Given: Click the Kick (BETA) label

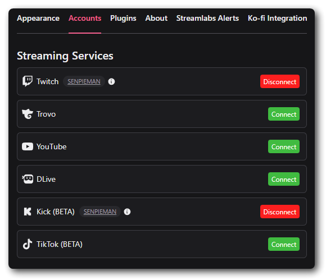Looking at the screenshot, I should pos(56,212).
